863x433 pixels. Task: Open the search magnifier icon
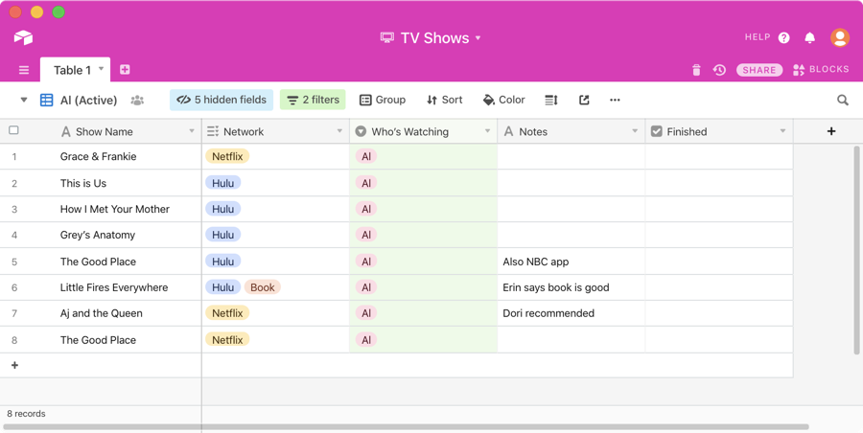[x=843, y=100]
